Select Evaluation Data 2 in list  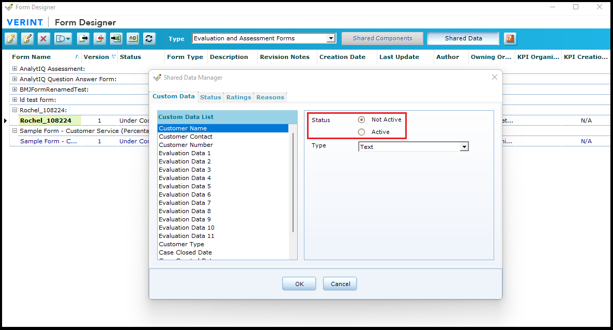[223, 161]
